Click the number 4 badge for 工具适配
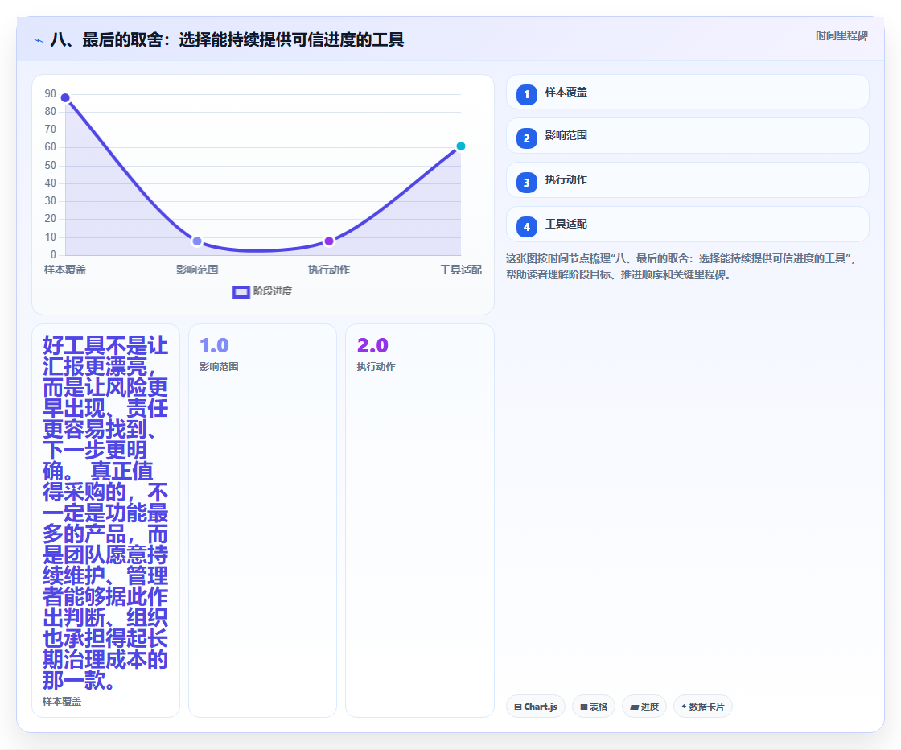This screenshot has height=750, width=901. point(526,226)
